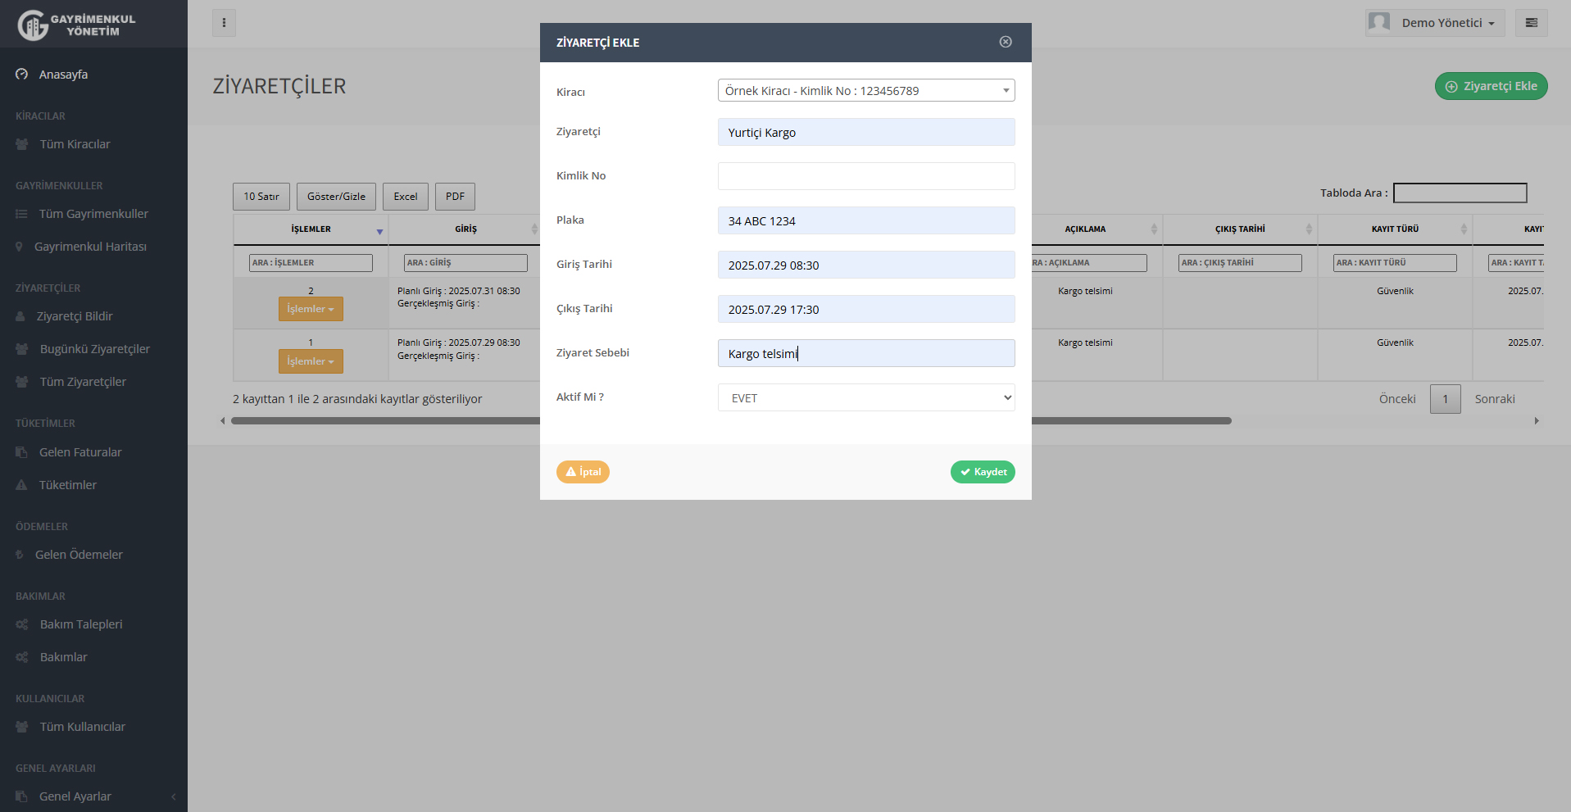1571x812 pixels.
Task: Click the Tüketimler warning icon in sidebar
Action: point(22,485)
